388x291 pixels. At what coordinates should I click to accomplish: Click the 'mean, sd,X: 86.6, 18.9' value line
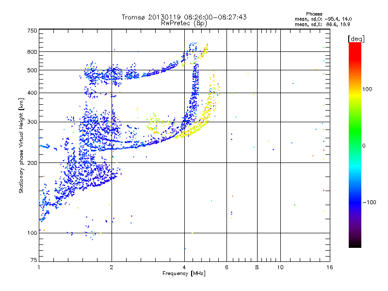pos(322,25)
